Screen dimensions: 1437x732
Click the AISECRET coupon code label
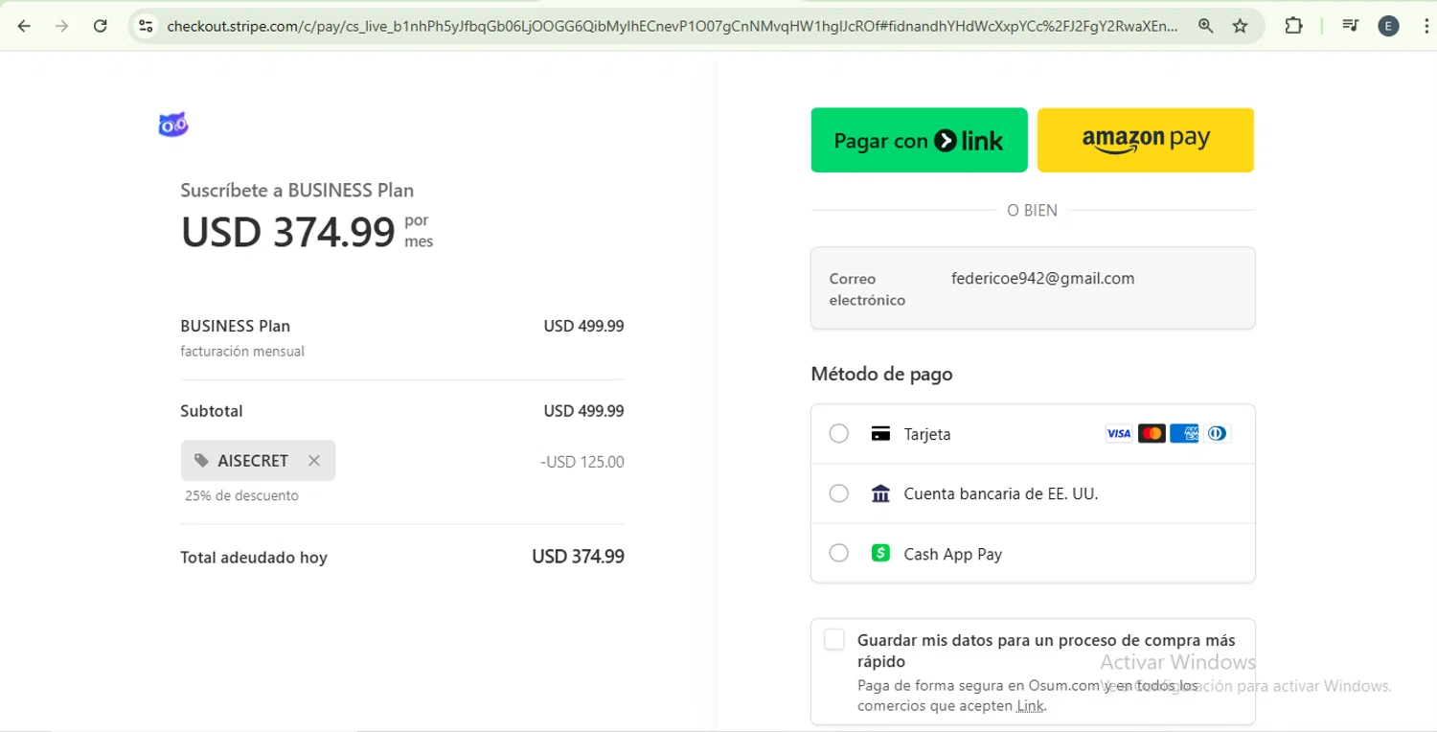click(253, 461)
